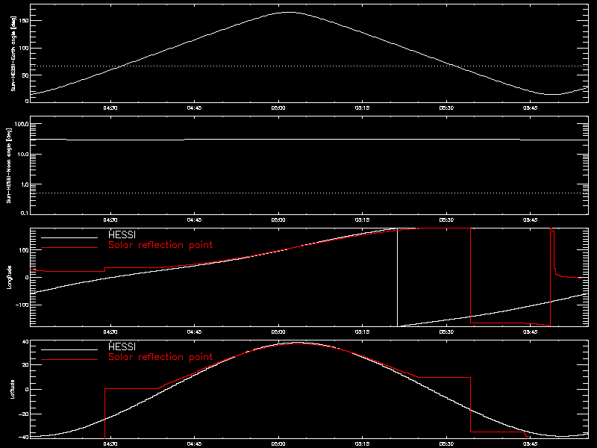Click the '0.1' tick on Moon angle axis
Viewport: 597px width, 448px height.
25,213
